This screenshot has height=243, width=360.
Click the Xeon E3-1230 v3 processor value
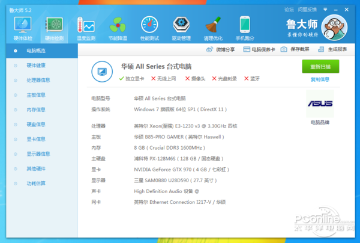pos(185,126)
